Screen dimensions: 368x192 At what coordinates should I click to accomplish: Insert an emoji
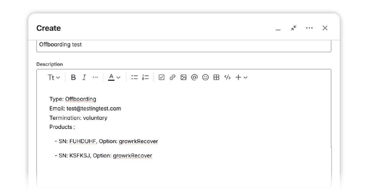click(x=205, y=77)
